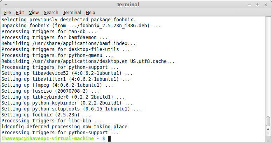Click the 'Selecting previously deselected package foobnix' line
The image size is (272, 143).
click(x=69, y=20)
